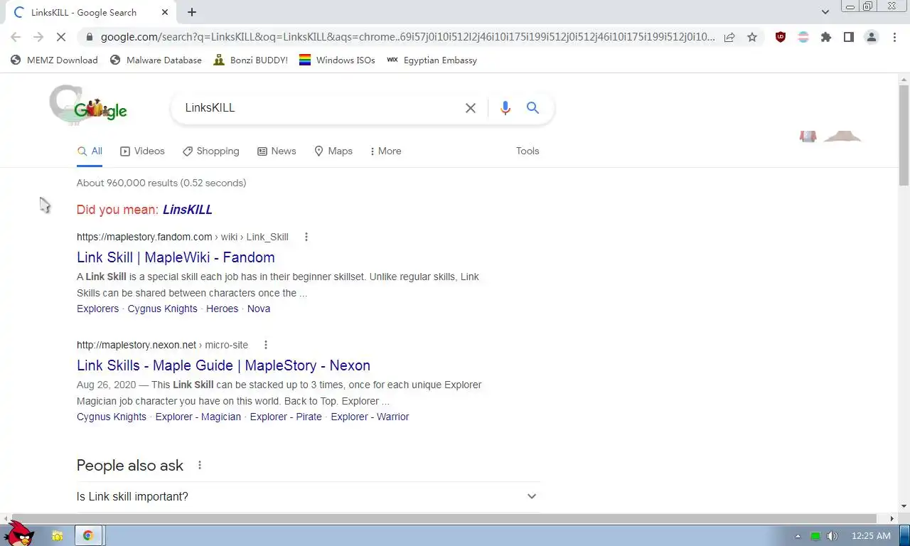The width and height of the screenshot is (910, 546).
Task: Open Angry Birds start button
Action: 18,534
